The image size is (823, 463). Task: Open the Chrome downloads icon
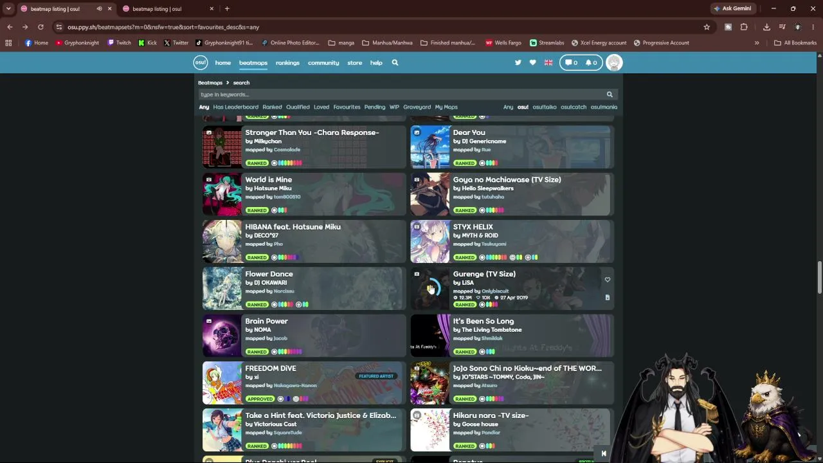click(766, 27)
